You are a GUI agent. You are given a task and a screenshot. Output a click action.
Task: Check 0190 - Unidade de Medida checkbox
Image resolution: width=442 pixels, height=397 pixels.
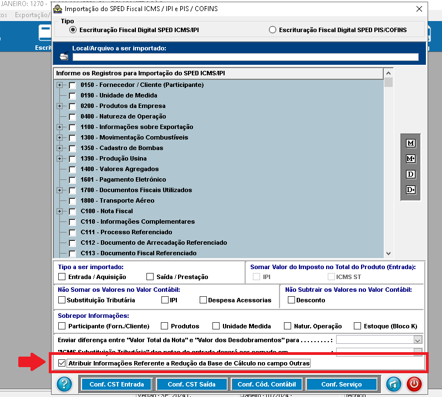pos(73,96)
